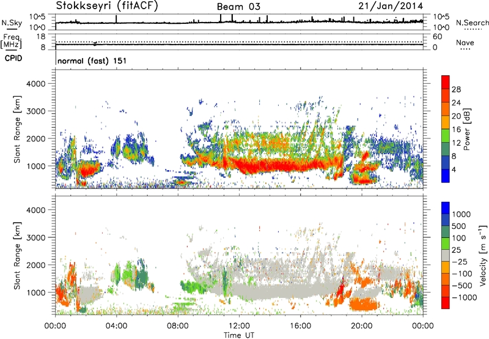The image size is (489, 339).
Task: Pick the orange Power segment between 20 and 24
Action: pyautogui.click(x=446, y=109)
